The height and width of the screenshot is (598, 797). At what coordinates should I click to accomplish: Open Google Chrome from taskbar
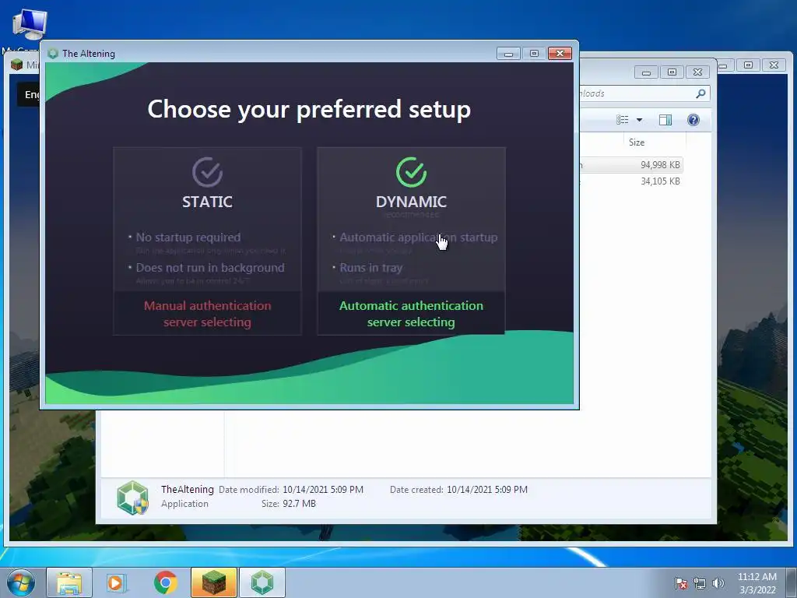[165, 582]
